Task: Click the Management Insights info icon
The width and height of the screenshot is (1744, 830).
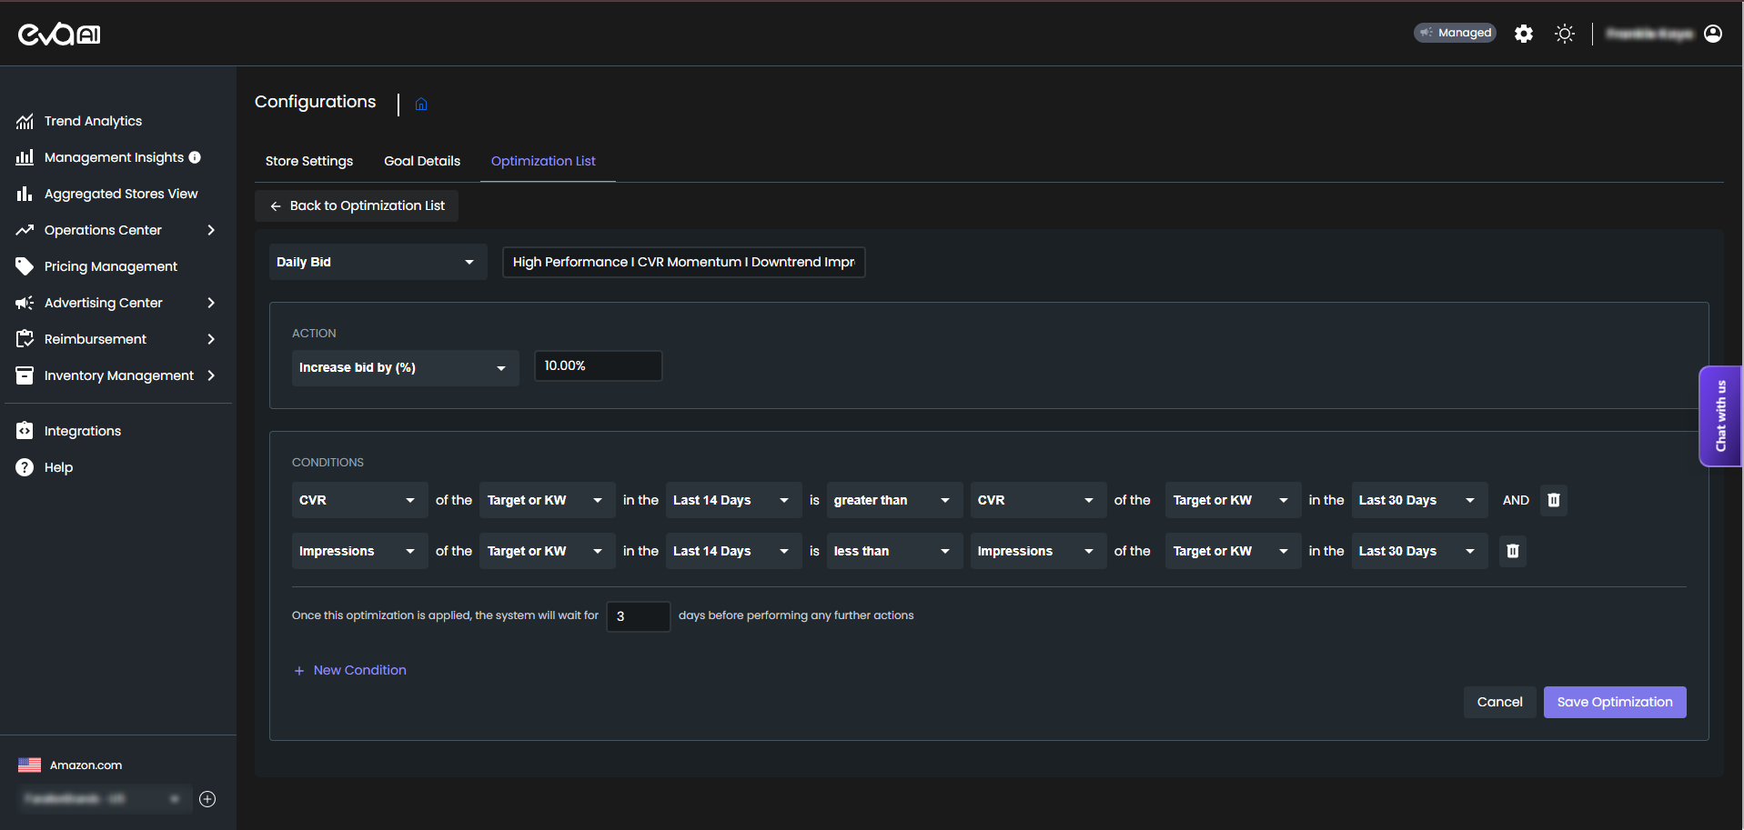Action: click(x=195, y=157)
